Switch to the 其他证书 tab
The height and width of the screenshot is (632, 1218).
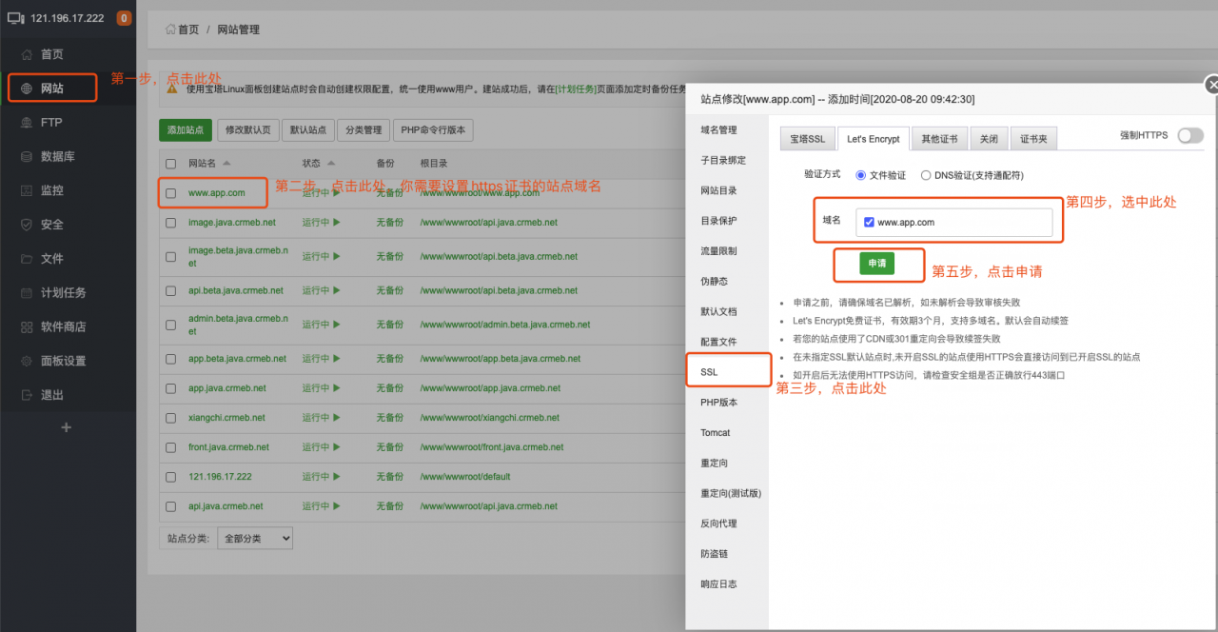pyautogui.click(x=939, y=139)
